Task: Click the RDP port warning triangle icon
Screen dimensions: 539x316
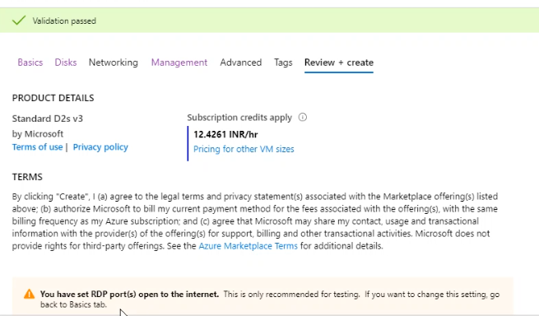Action: [x=30, y=294]
